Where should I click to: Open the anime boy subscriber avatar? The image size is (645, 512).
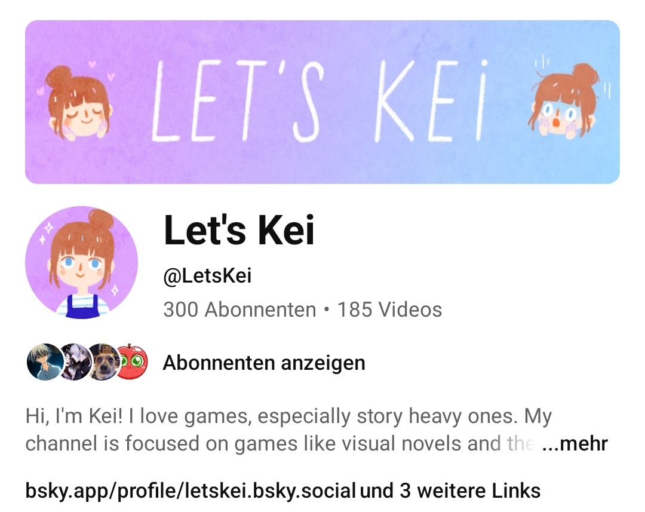point(45,362)
